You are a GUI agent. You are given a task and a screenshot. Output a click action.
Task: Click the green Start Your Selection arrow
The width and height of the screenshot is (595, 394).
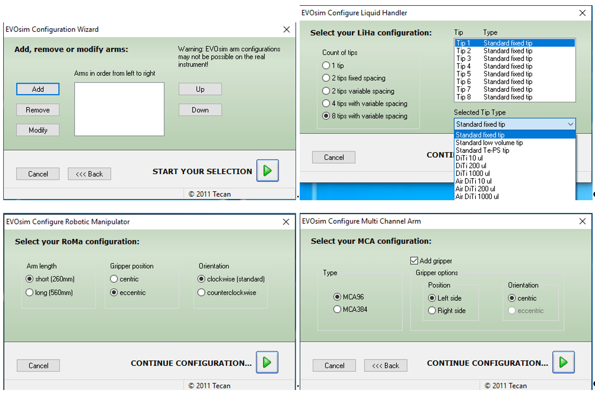(x=267, y=171)
